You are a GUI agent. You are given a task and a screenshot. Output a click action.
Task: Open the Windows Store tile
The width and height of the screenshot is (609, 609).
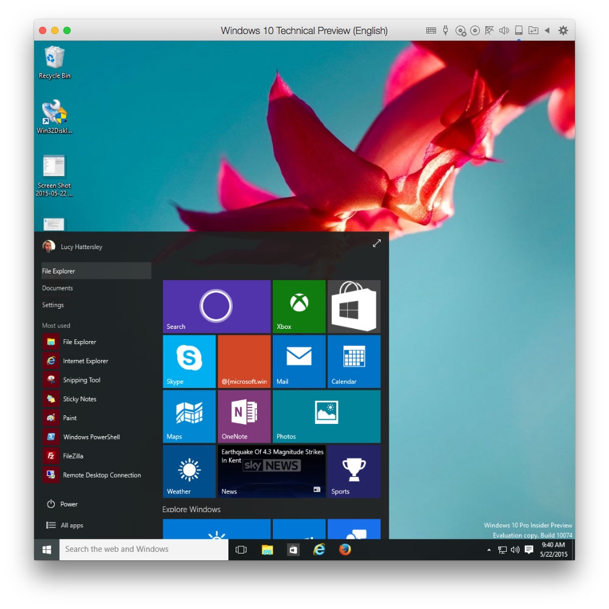pyautogui.click(x=354, y=306)
